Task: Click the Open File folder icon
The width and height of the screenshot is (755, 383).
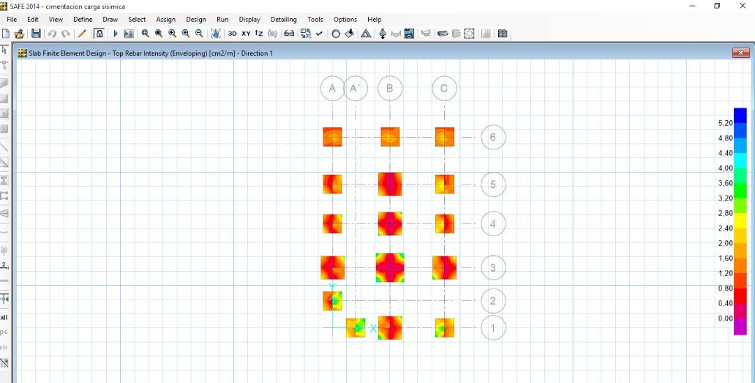Action: (x=20, y=34)
